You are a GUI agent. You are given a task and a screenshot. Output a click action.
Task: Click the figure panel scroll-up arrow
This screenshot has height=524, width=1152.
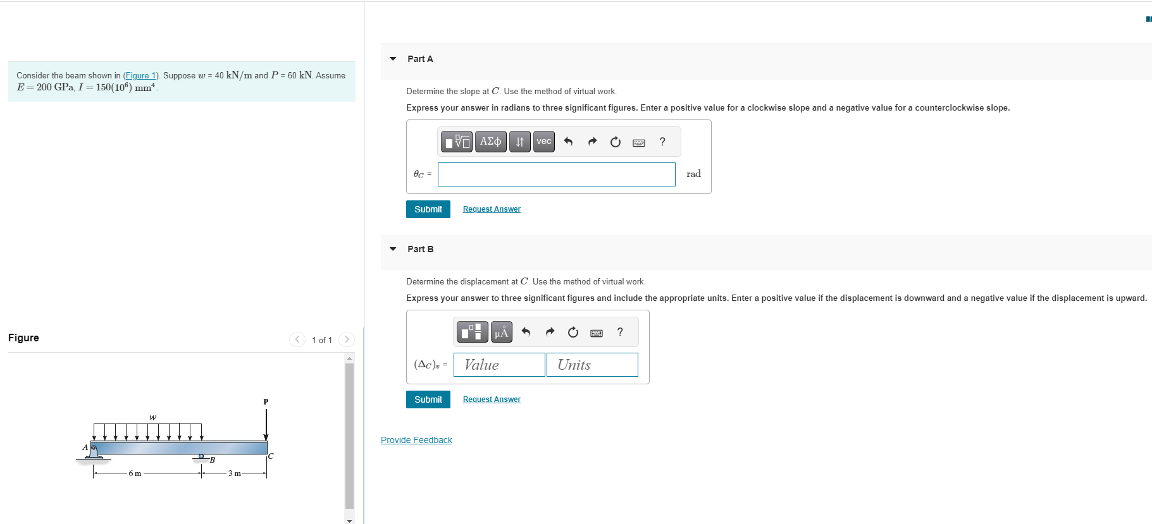click(349, 358)
